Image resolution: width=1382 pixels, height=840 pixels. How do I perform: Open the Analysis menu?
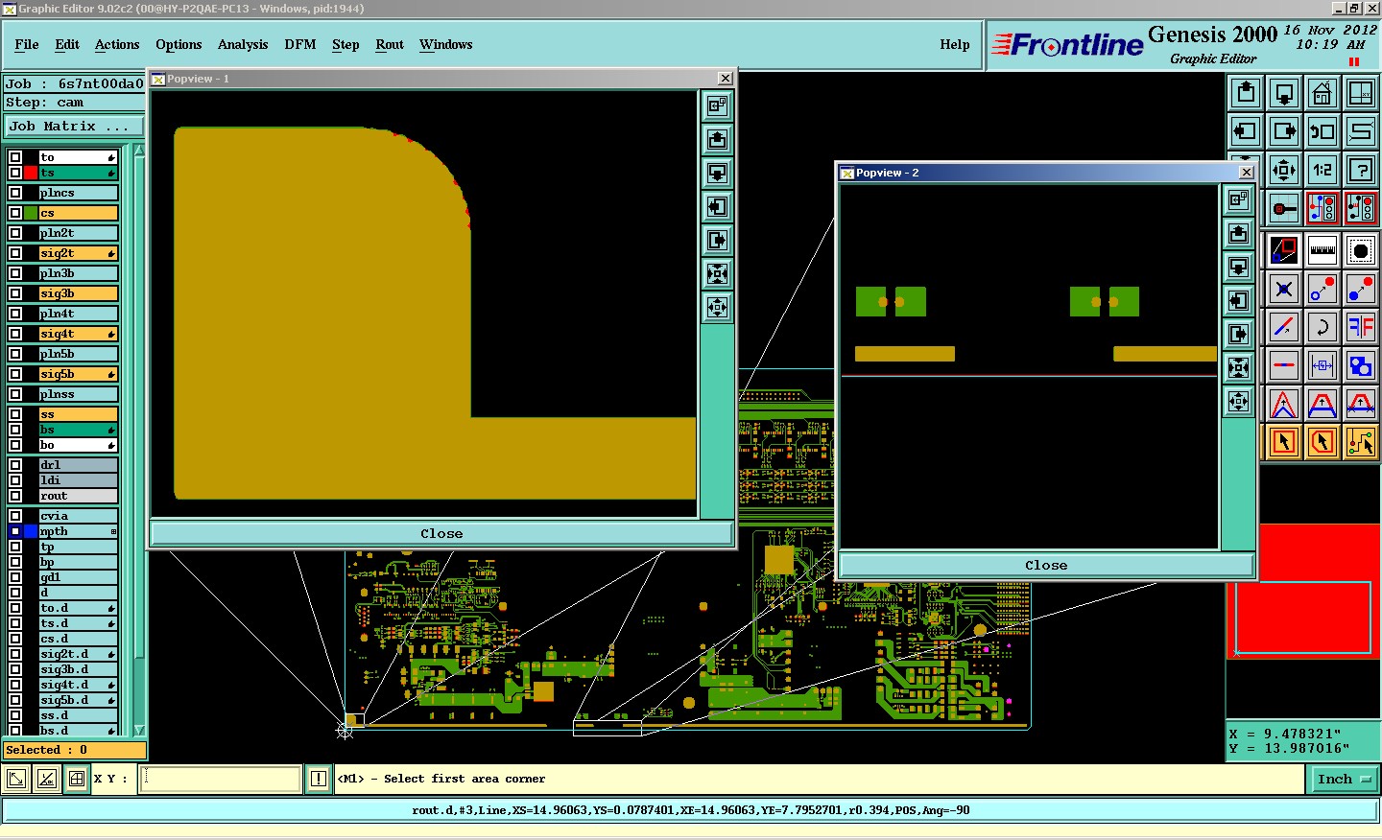243,44
